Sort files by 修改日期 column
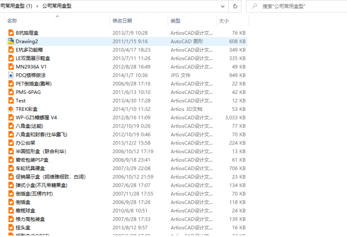The height and width of the screenshot is (237, 347). click(122, 21)
